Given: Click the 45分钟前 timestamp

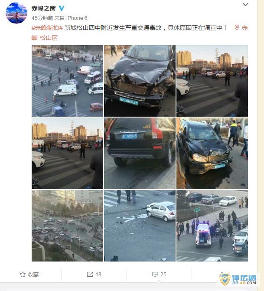Looking at the screenshot, I should (x=42, y=18).
